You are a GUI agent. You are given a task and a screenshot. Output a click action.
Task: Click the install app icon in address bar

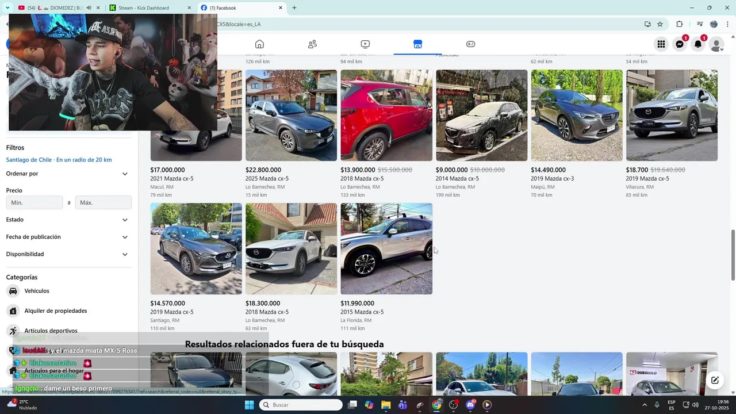[647, 24]
